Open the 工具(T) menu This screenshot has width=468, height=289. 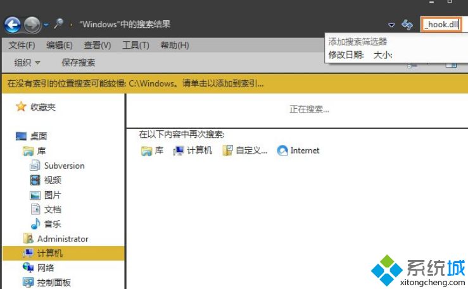pyautogui.click(x=136, y=46)
